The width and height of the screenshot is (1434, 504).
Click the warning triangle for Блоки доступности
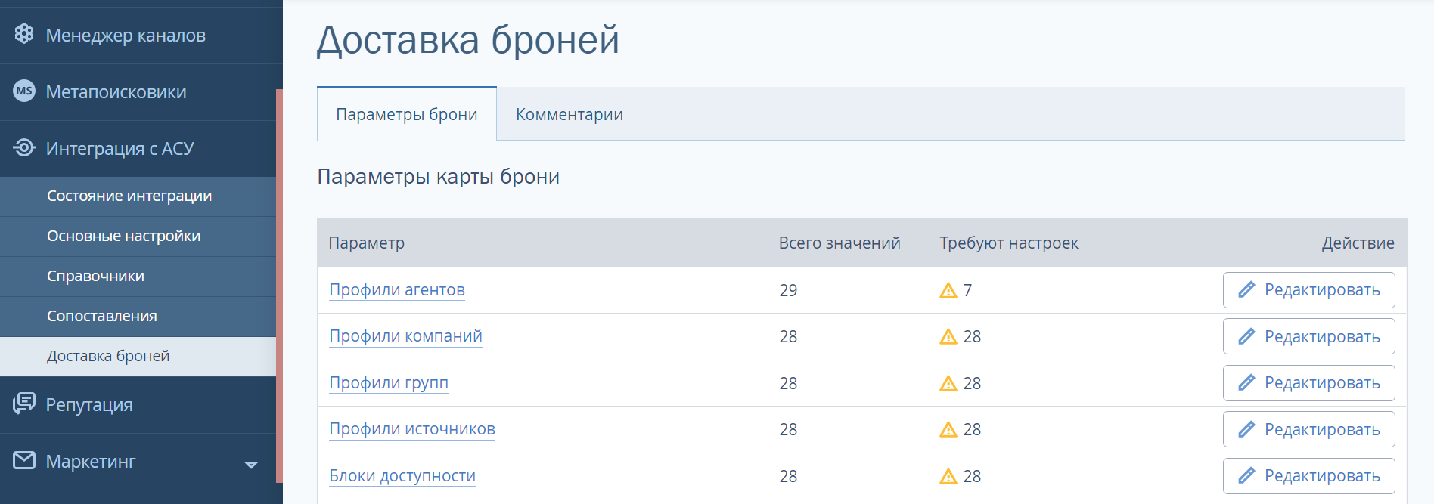tap(948, 476)
